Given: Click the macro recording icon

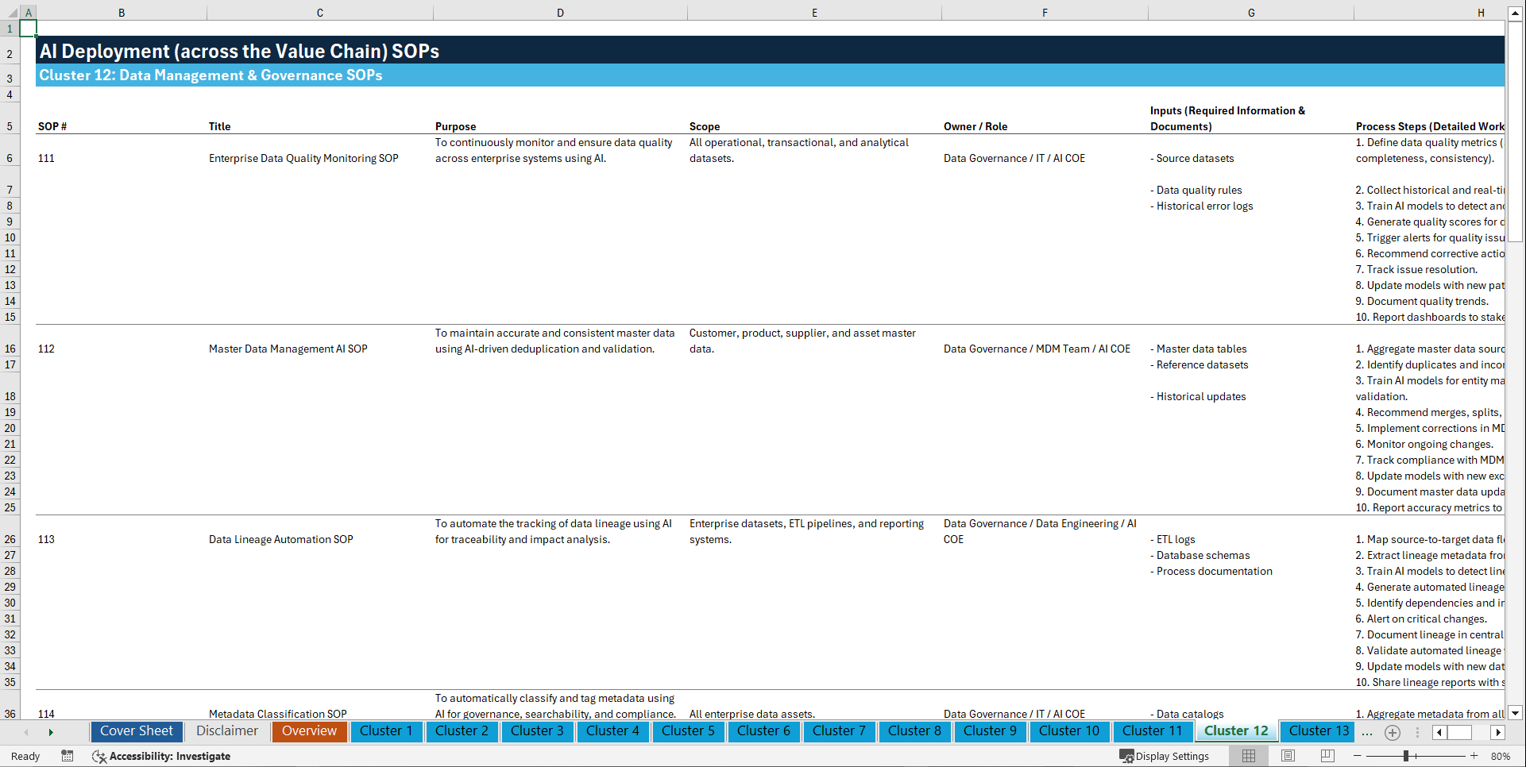Looking at the screenshot, I should [x=68, y=756].
